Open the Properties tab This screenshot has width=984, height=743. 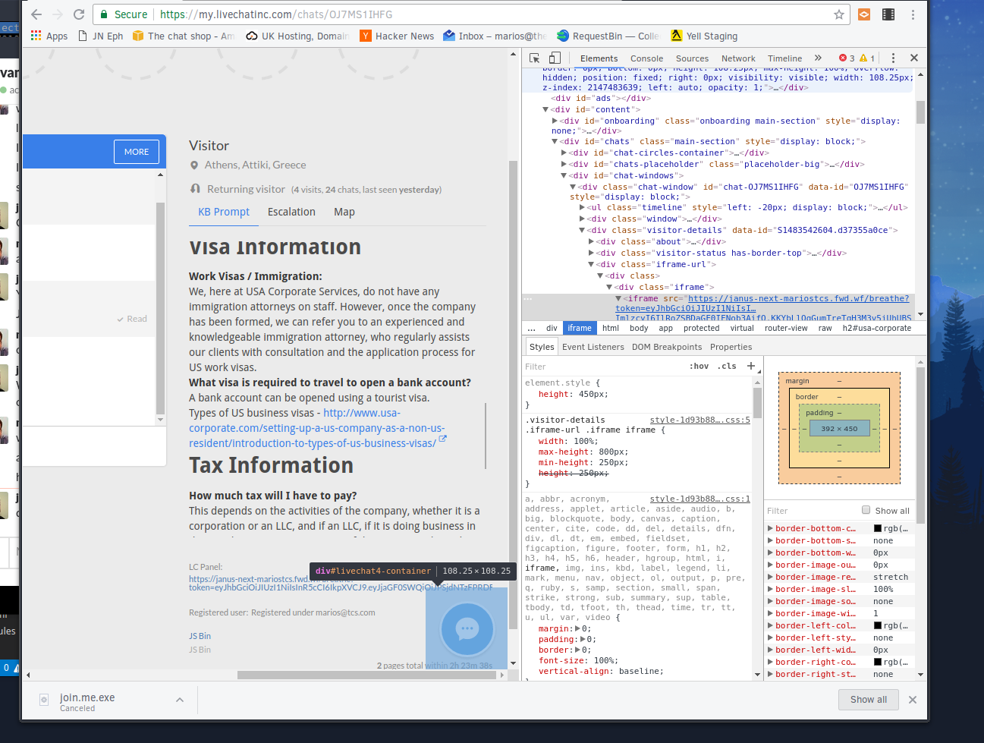731,347
